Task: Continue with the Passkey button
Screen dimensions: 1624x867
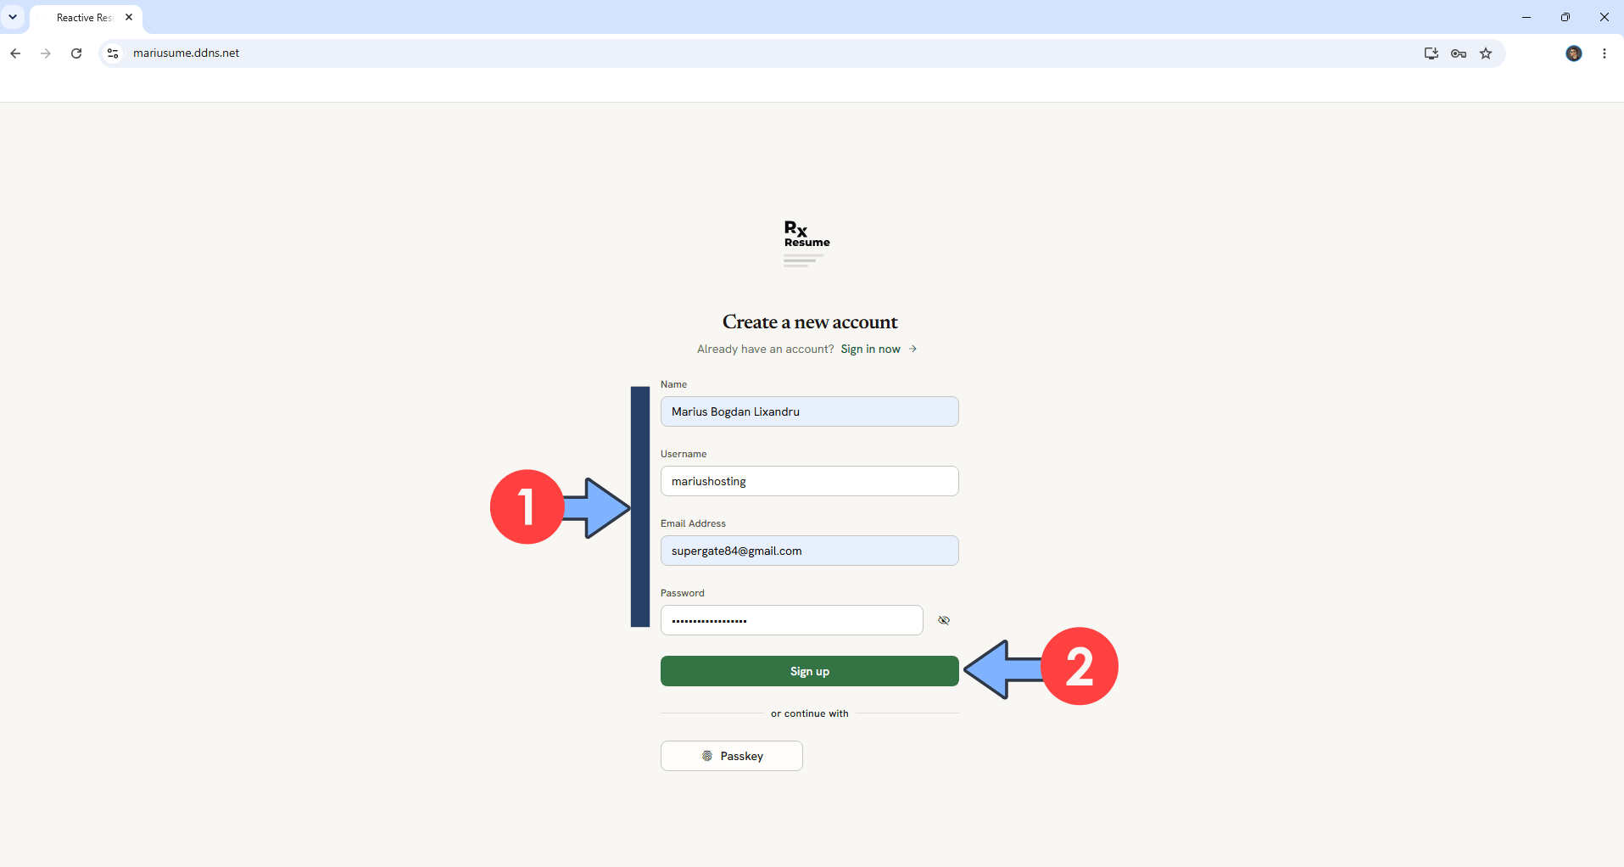Action: (x=732, y=756)
